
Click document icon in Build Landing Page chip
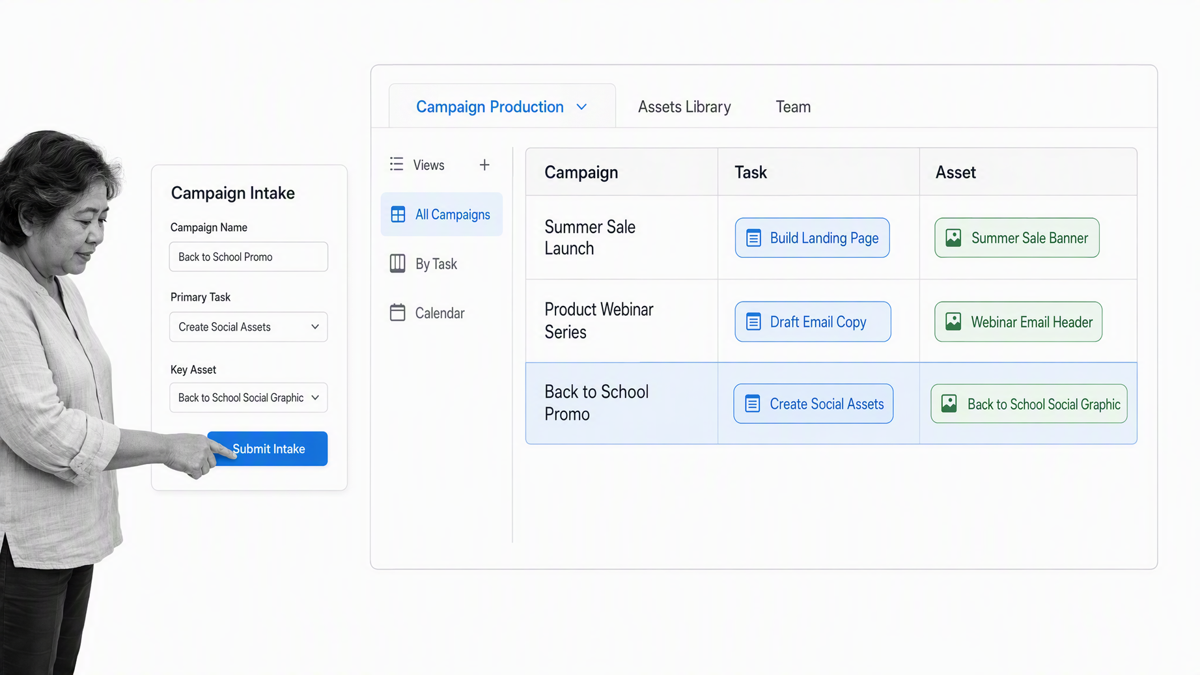[753, 238]
